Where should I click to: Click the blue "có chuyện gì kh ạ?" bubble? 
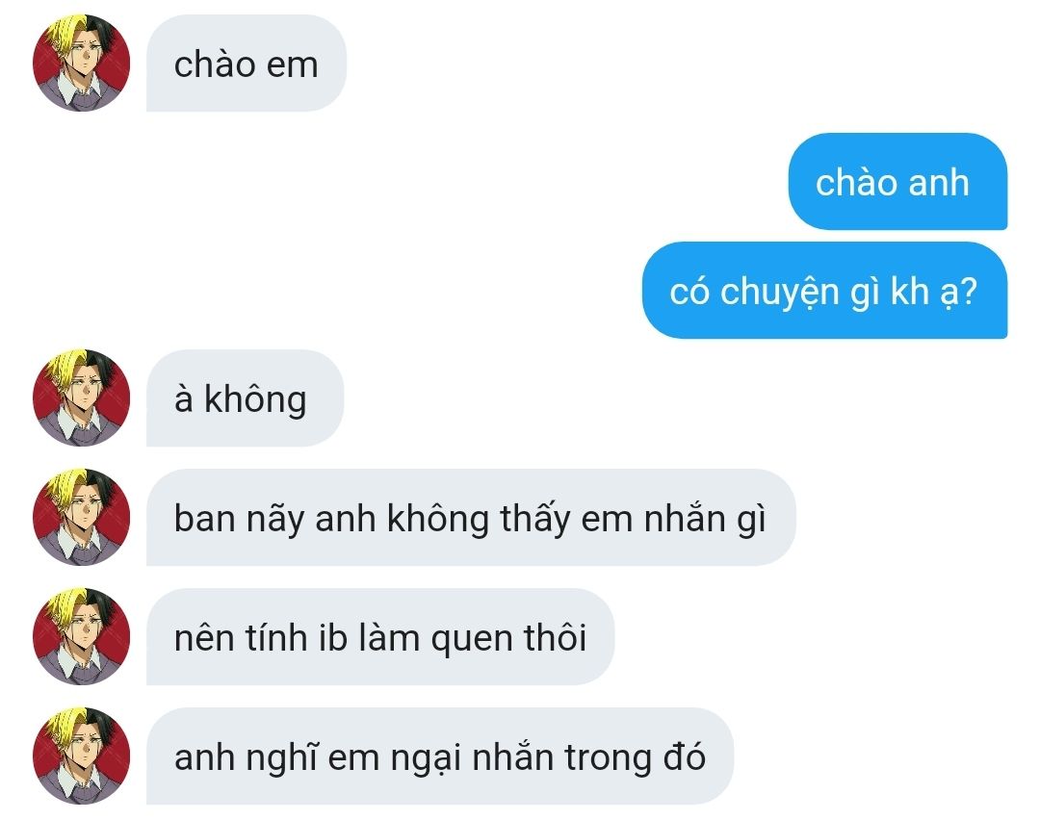pos(824,291)
